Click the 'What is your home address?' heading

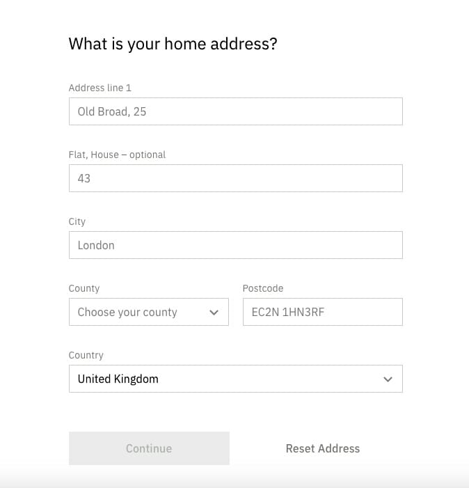coord(173,44)
